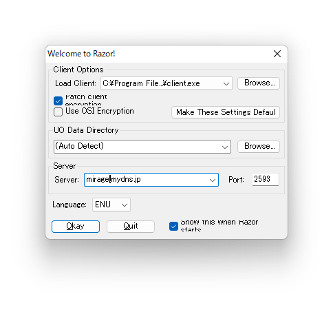Image resolution: width=333 pixels, height=312 pixels.
Task: Uncheck the Patch client encryption checkbox
Action: click(58, 101)
